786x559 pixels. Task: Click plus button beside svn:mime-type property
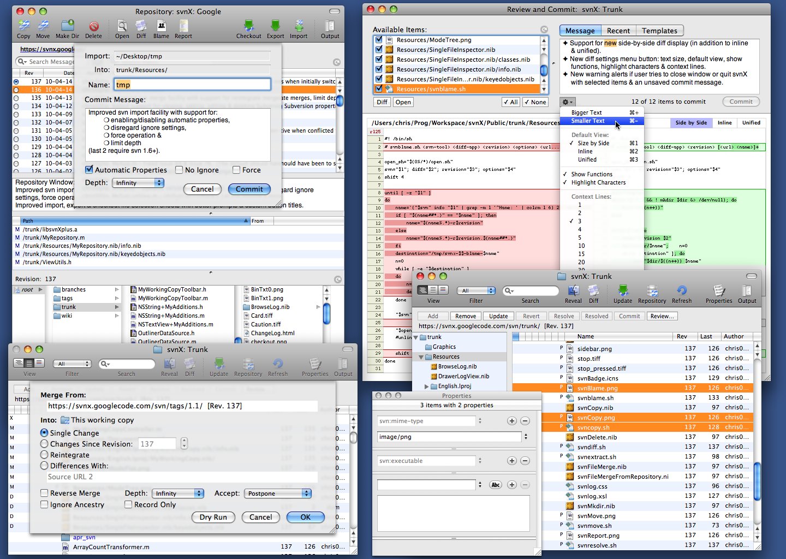click(511, 421)
